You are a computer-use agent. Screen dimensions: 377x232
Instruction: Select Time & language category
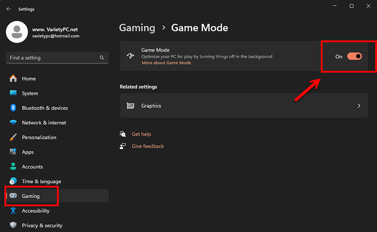coord(57,181)
